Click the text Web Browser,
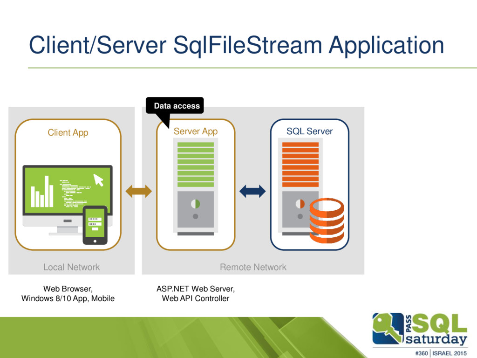This screenshot has width=477, height=358. pyautogui.click(x=68, y=289)
